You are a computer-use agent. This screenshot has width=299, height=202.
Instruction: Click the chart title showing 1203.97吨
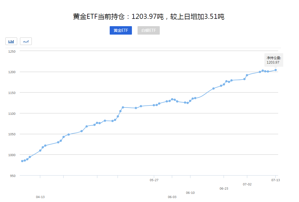tap(149, 17)
